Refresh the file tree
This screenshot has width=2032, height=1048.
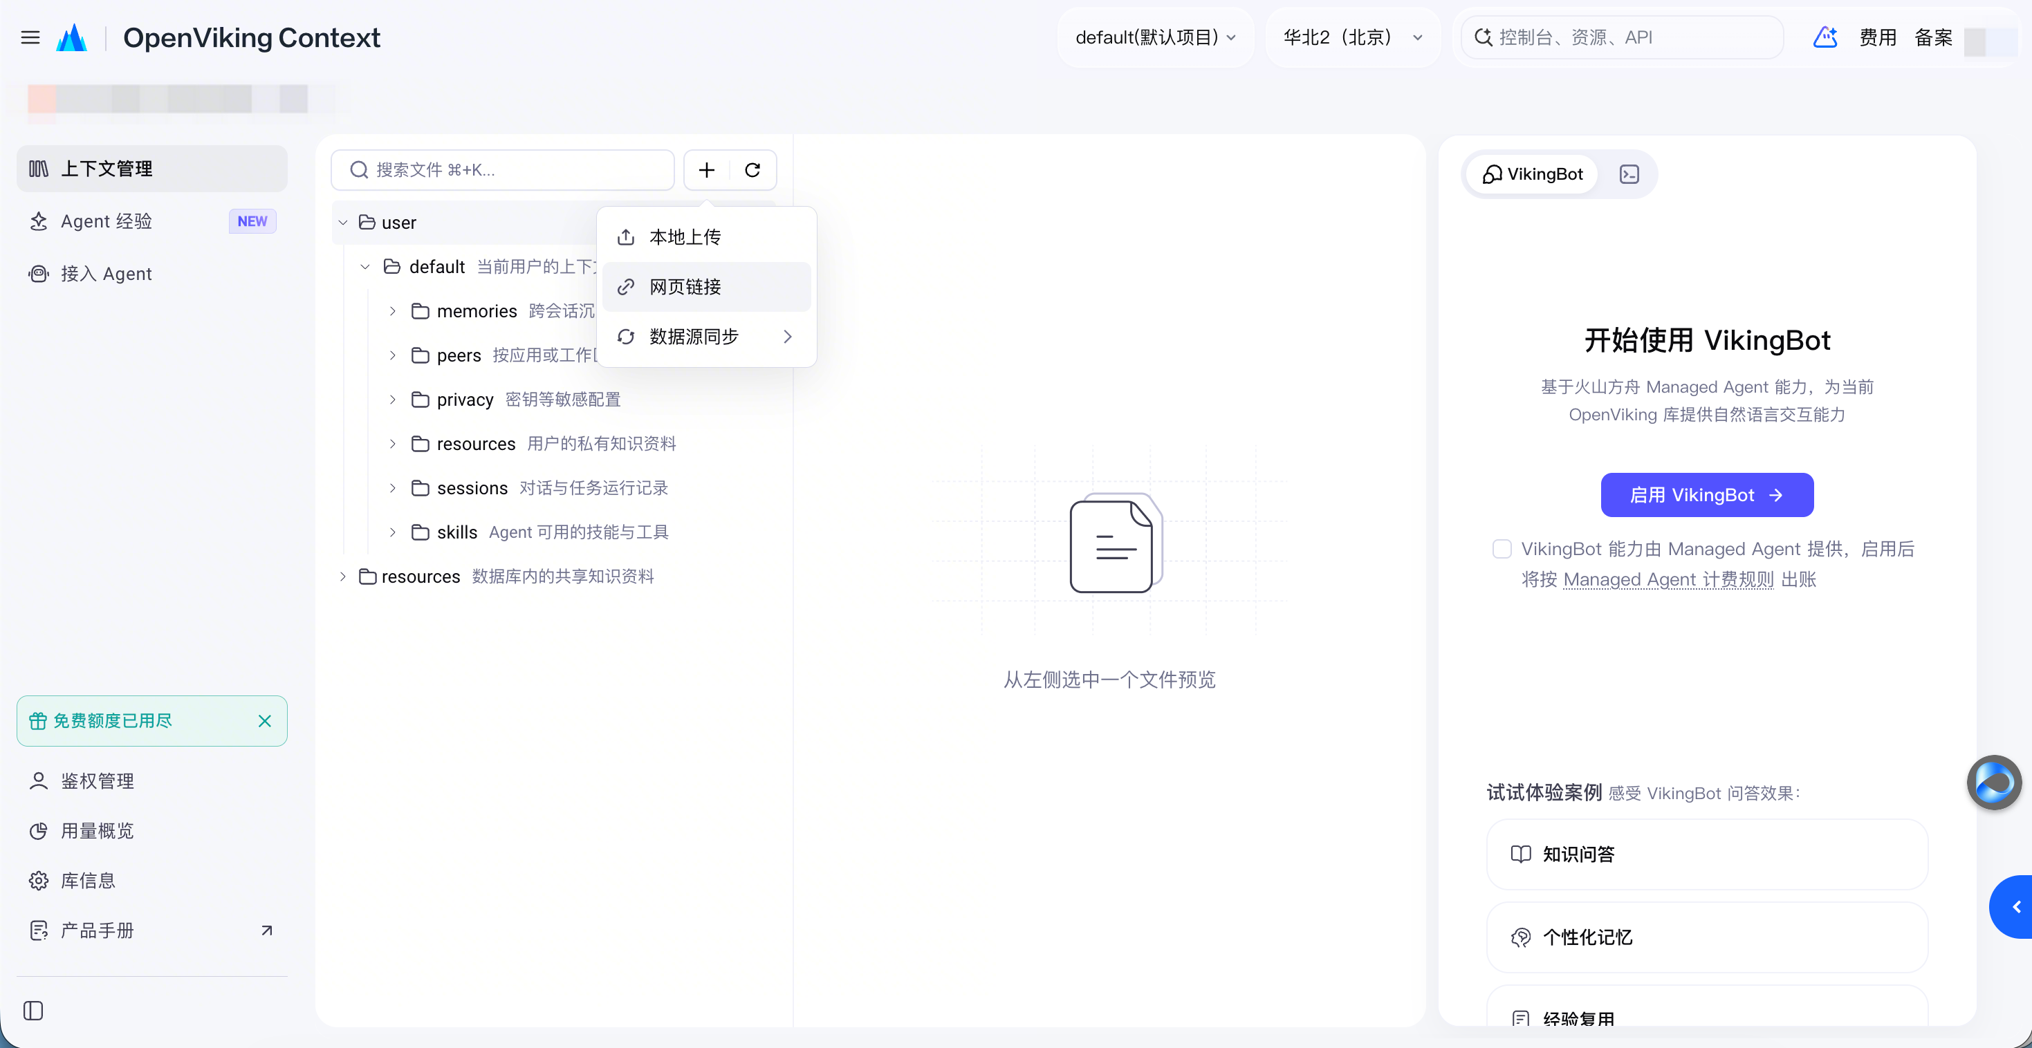[752, 169]
